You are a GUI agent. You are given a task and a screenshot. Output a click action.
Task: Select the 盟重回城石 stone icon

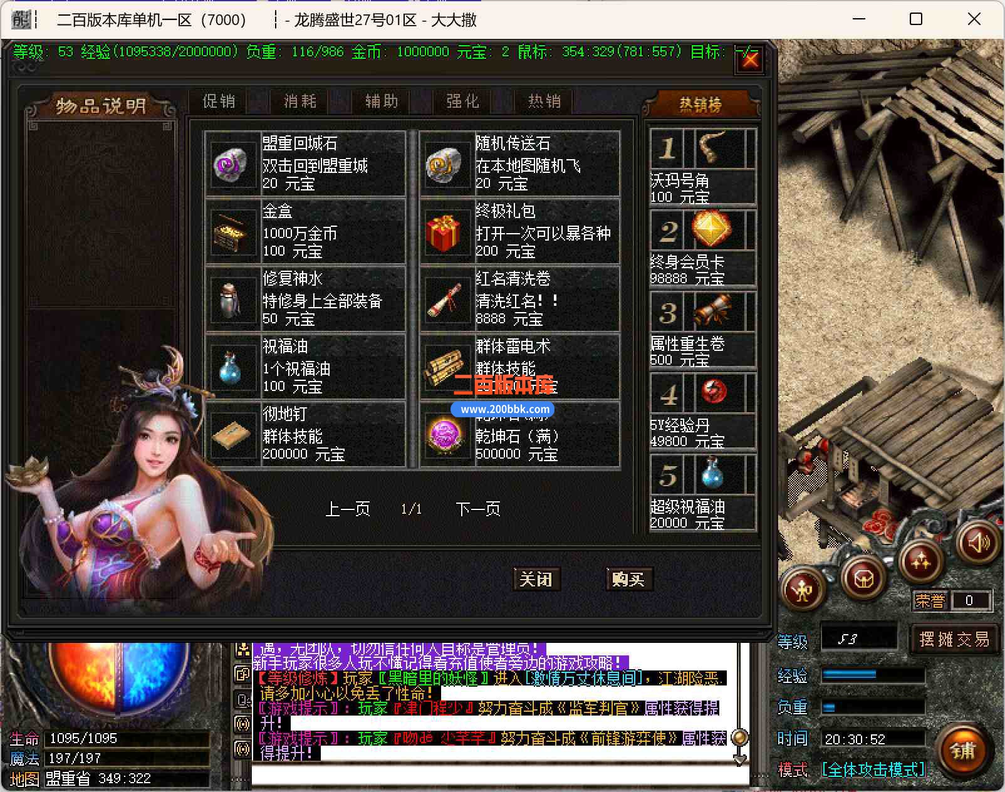click(x=231, y=164)
